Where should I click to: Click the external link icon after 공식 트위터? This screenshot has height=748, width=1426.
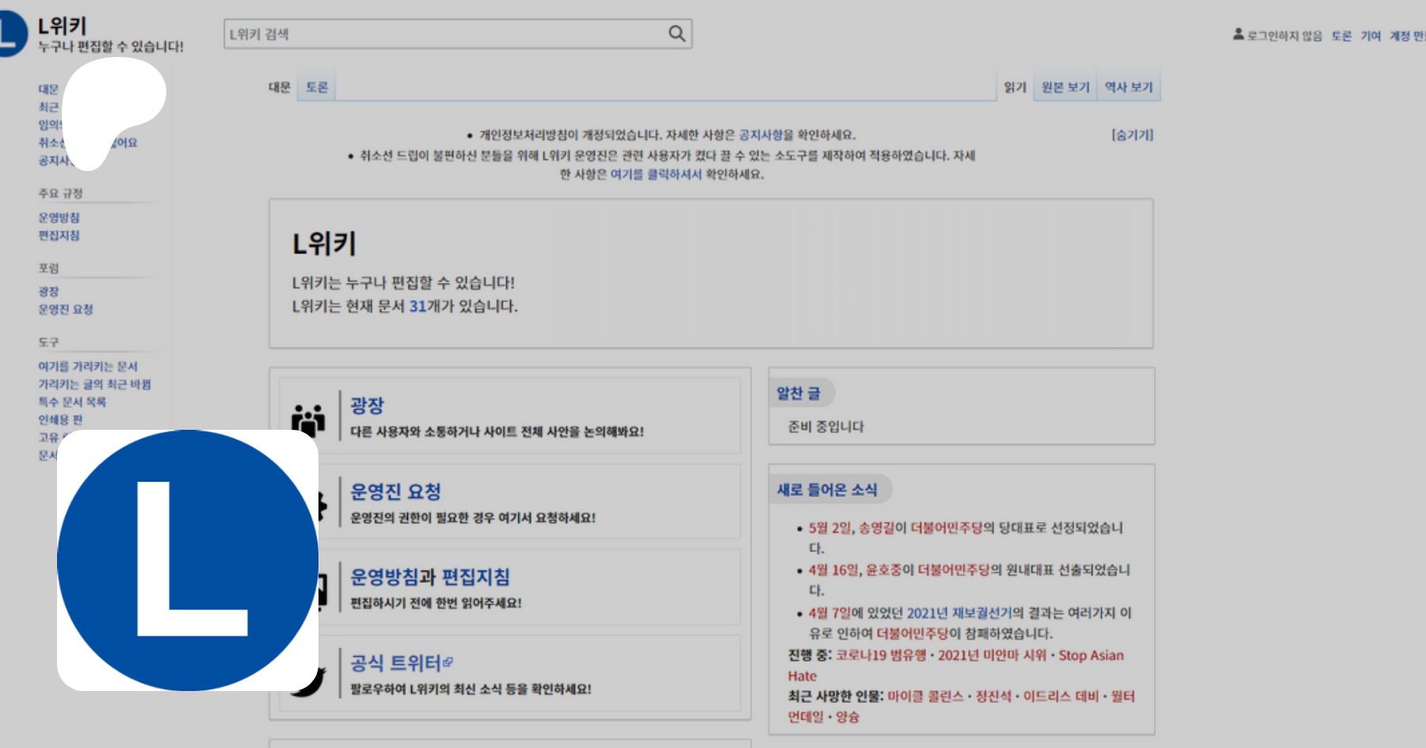(x=448, y=662)
